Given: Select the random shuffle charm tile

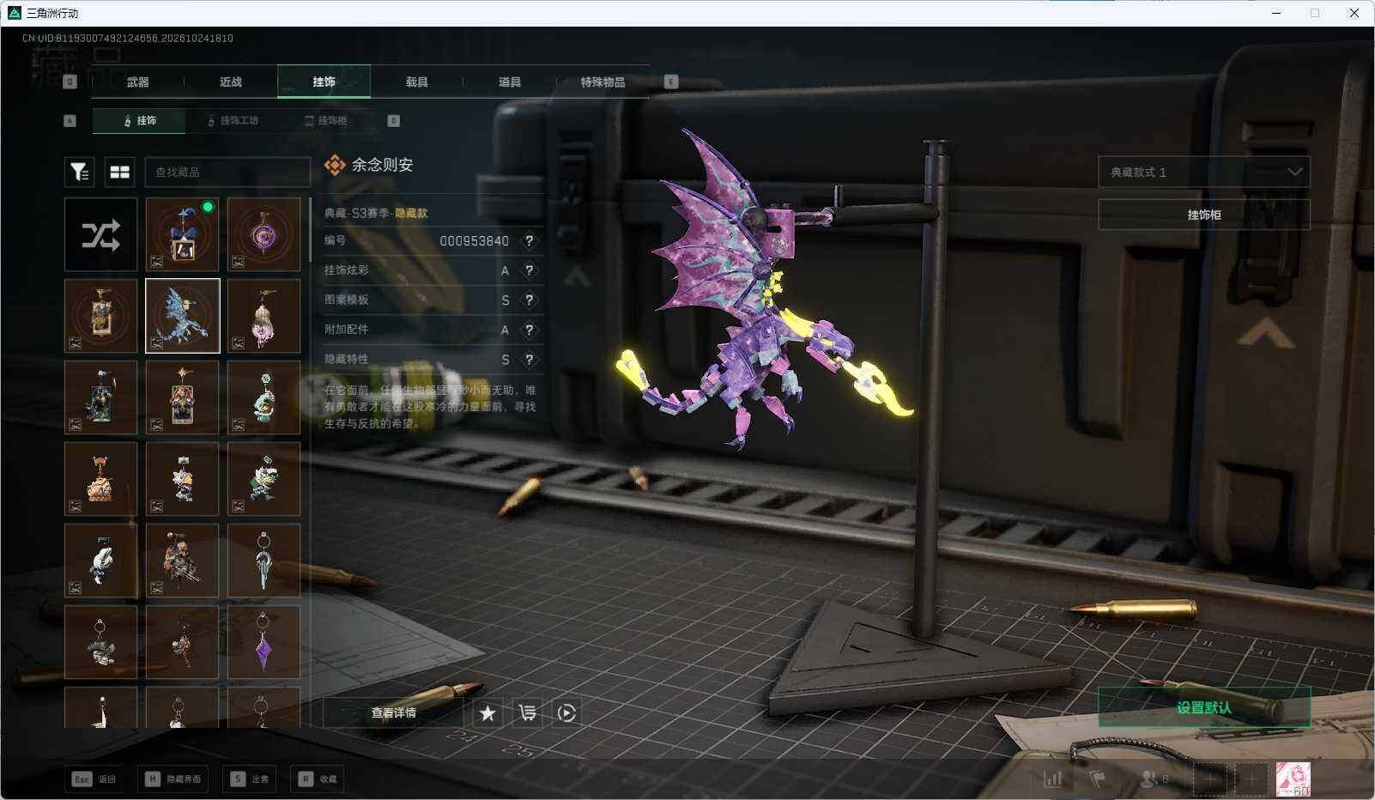Looking at the screenshot, I should pos(100,234).
